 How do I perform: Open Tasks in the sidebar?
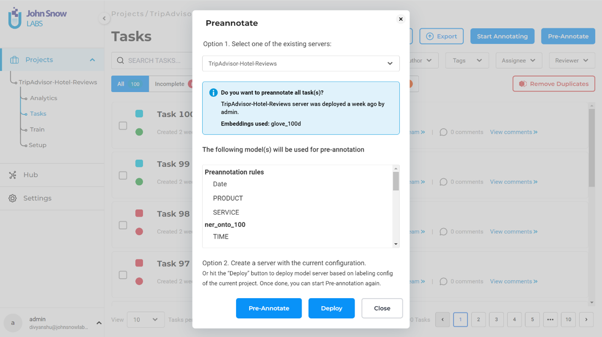tap(38, 114)
